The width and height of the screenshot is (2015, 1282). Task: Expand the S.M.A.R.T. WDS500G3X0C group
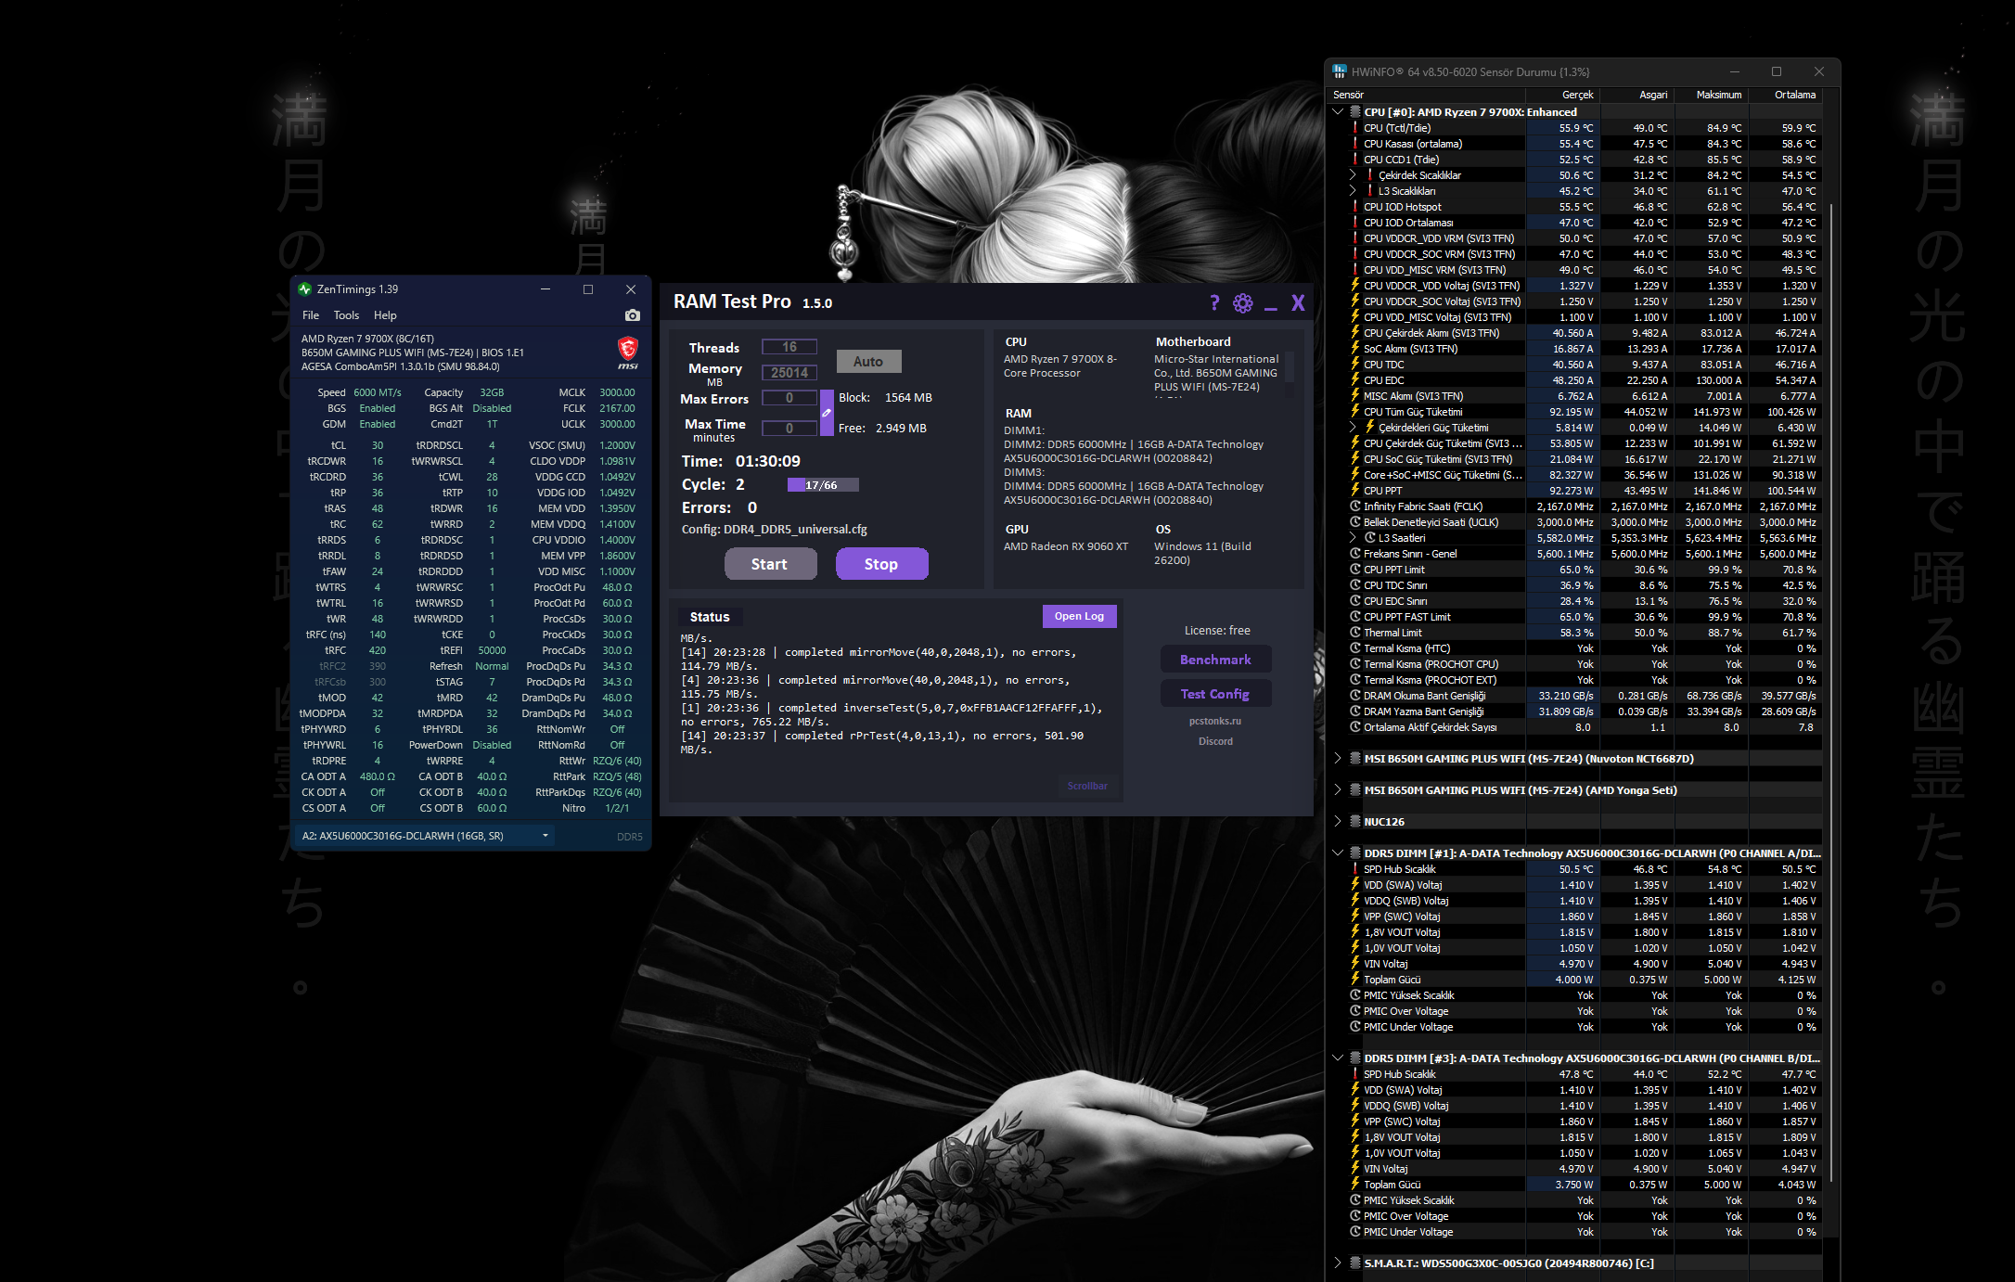[1338, 1263]
